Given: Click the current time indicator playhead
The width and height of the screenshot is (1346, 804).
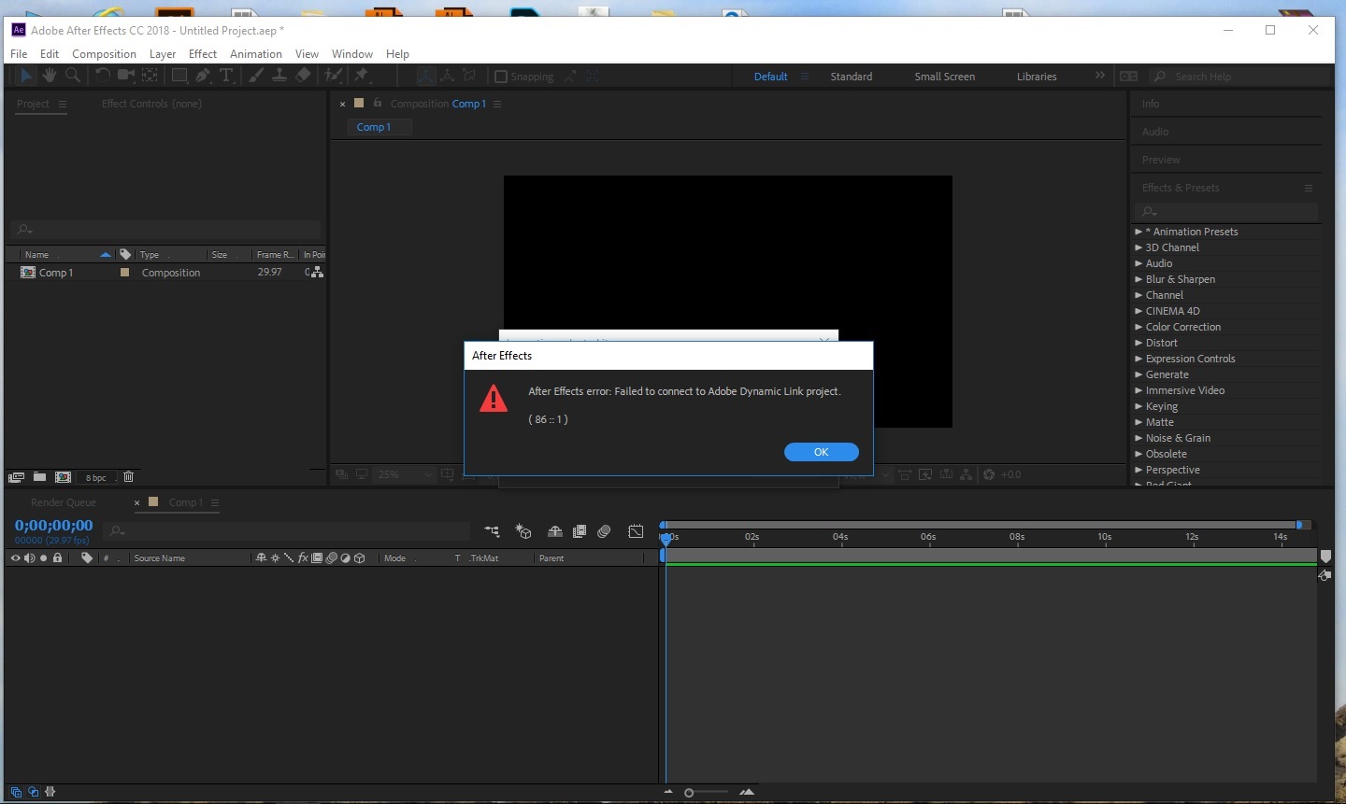Looking at the screenshot, I should [666, 538].
